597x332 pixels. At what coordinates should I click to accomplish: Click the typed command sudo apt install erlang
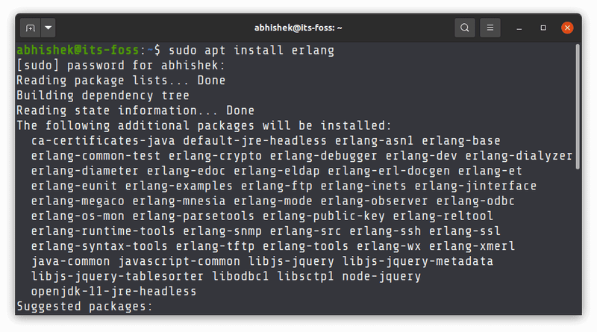coord(251,51)
